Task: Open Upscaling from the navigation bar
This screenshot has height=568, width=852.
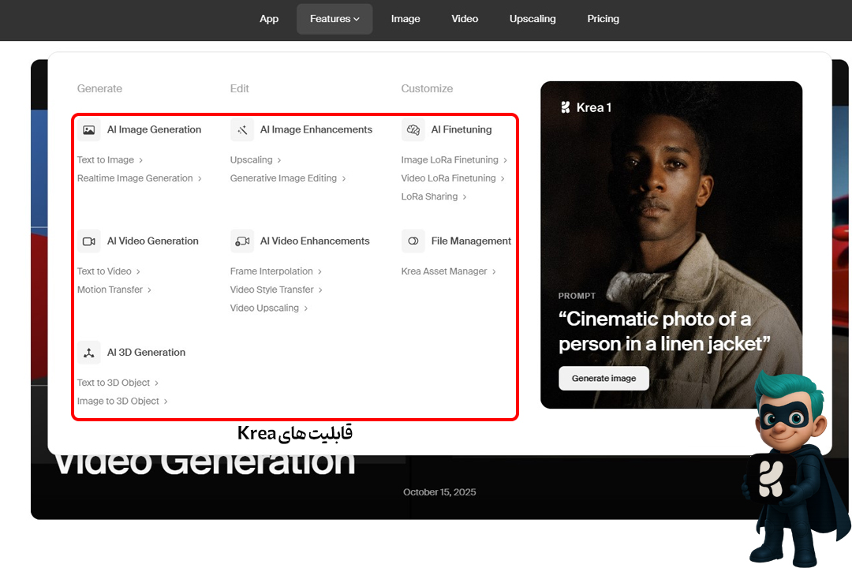Action: click(532, 18)
